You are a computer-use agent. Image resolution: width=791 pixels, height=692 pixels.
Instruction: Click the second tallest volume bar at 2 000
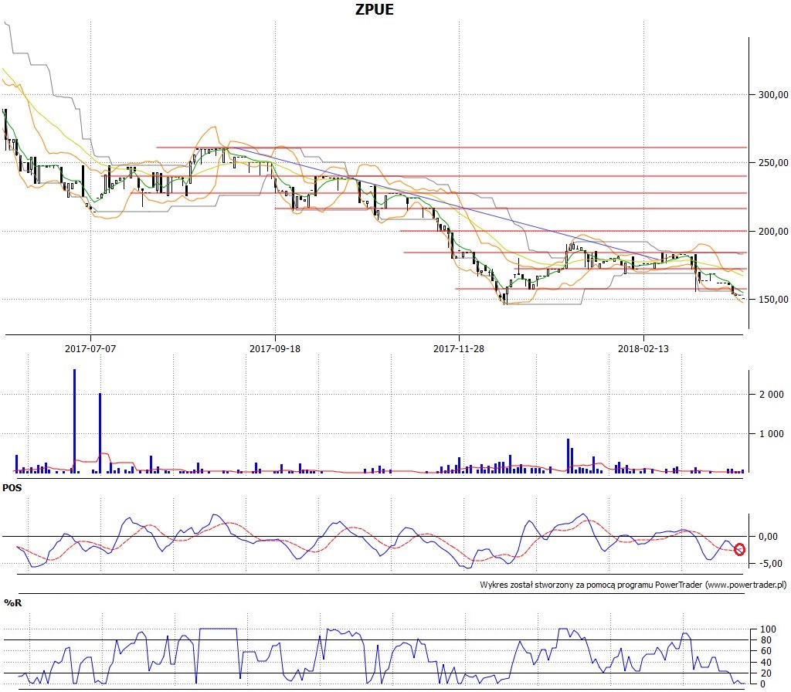tap(100, 433)
